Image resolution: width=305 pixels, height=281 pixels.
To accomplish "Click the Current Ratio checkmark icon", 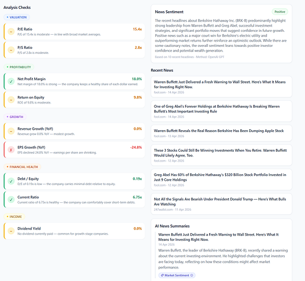I will tap(11, 200).
